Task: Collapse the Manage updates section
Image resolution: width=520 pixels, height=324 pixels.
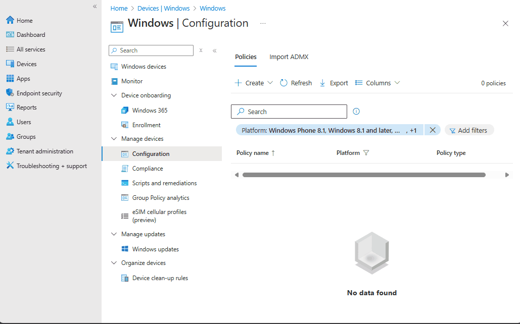Action: (x=114, y=234)
